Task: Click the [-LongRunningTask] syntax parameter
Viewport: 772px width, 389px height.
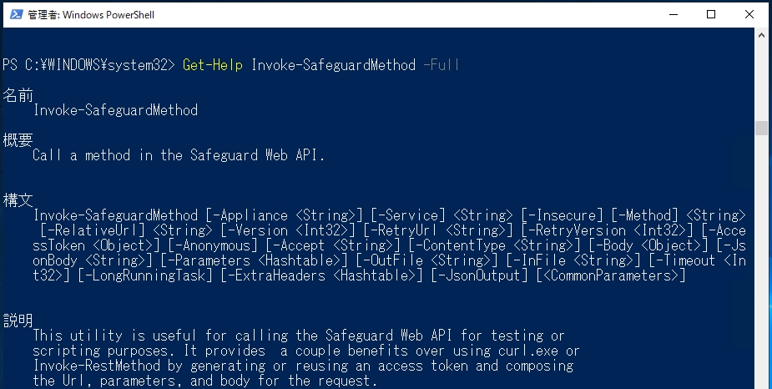Action: (145, 275)
